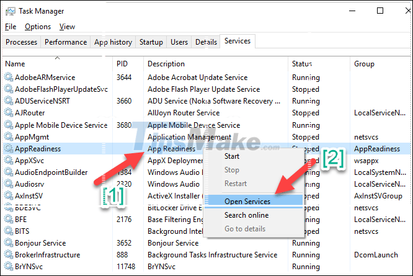Choose Open Services in the context menu
This screenshot has height=276, width=413.
click(254, 201)
